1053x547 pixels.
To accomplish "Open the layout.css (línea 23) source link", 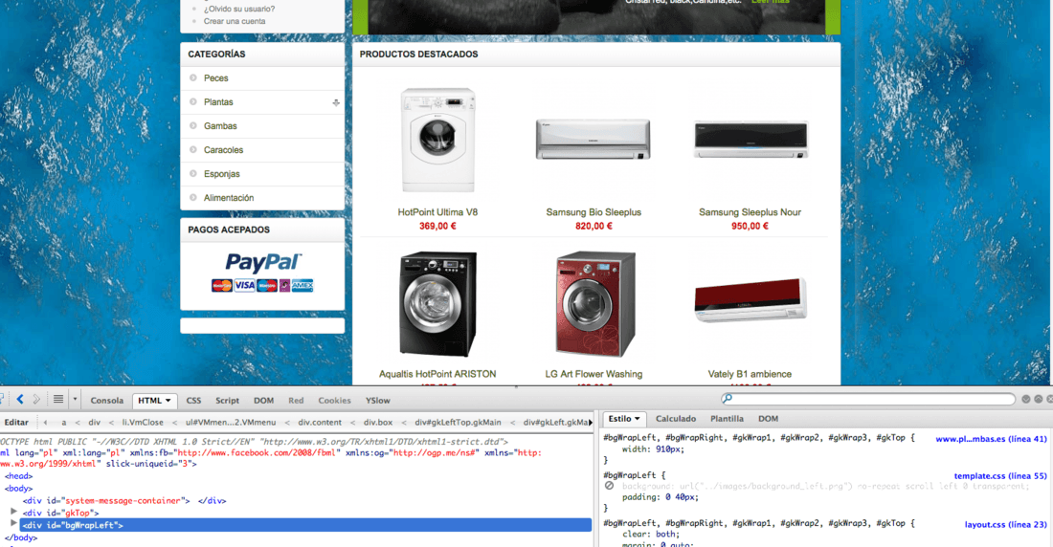I will (1005, 524).
